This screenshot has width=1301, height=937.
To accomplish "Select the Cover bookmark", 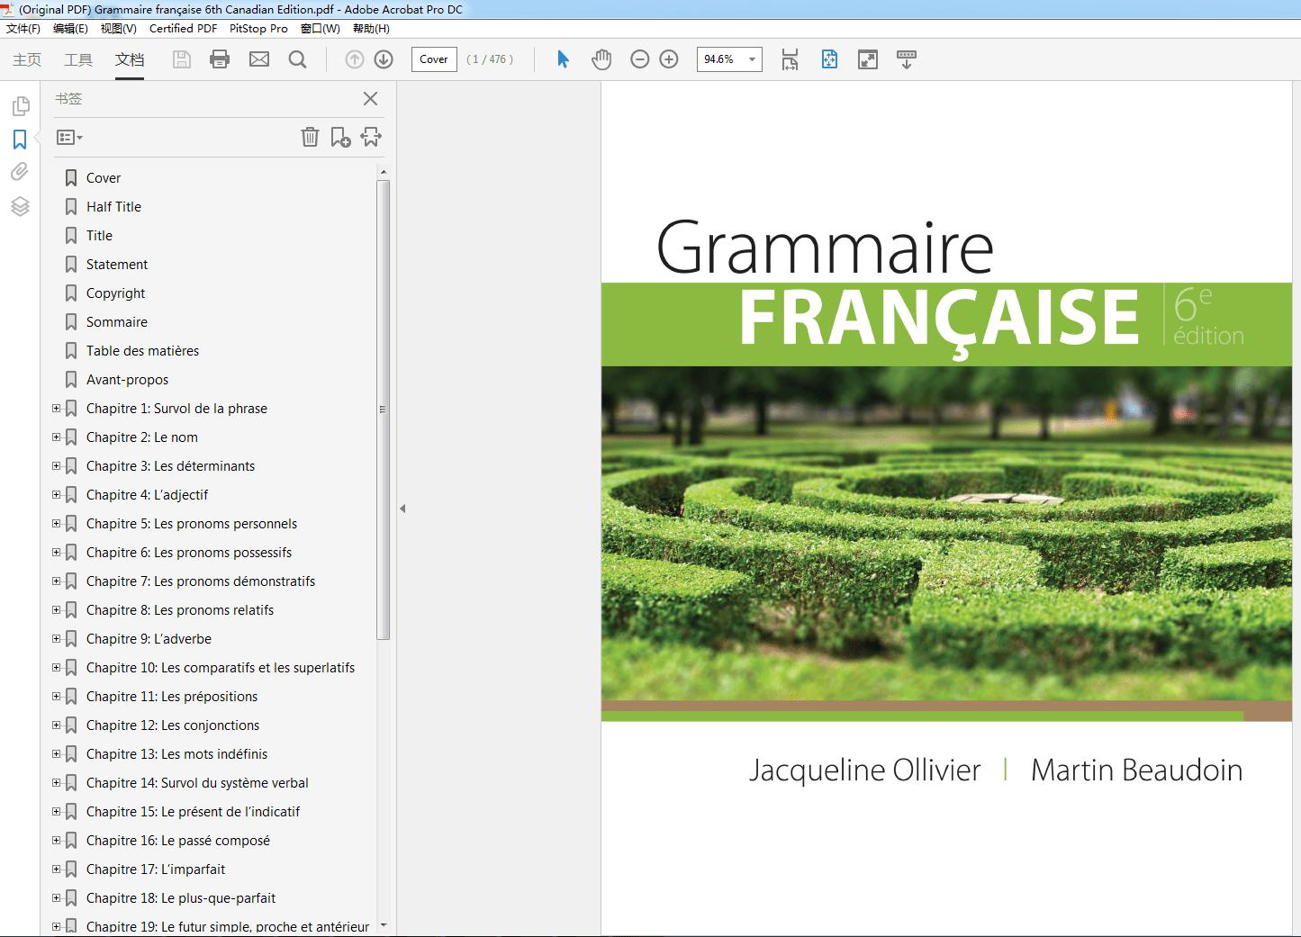I will (103, 178).
